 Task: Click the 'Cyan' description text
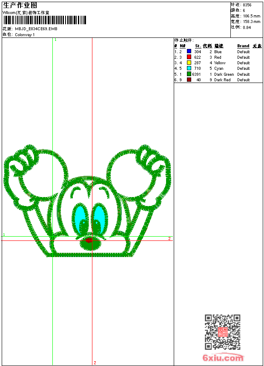coord(219,69)
